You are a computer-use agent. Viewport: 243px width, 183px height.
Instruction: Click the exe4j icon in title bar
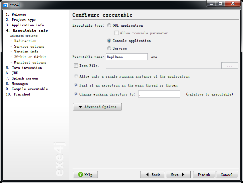pos(5,5)
